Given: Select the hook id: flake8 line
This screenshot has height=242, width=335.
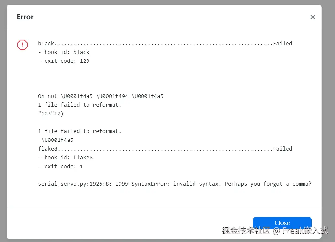Looking at the screenshot, I should 65,157.
